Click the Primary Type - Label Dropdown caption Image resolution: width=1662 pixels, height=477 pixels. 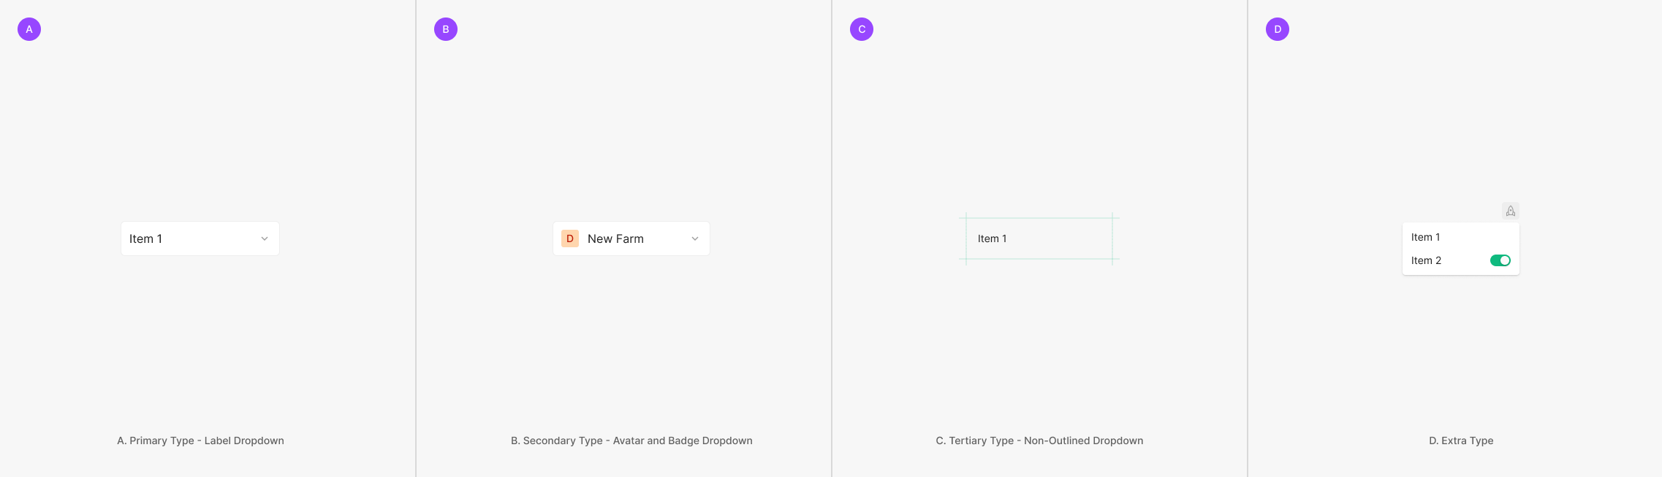click(x=200, y=441)
